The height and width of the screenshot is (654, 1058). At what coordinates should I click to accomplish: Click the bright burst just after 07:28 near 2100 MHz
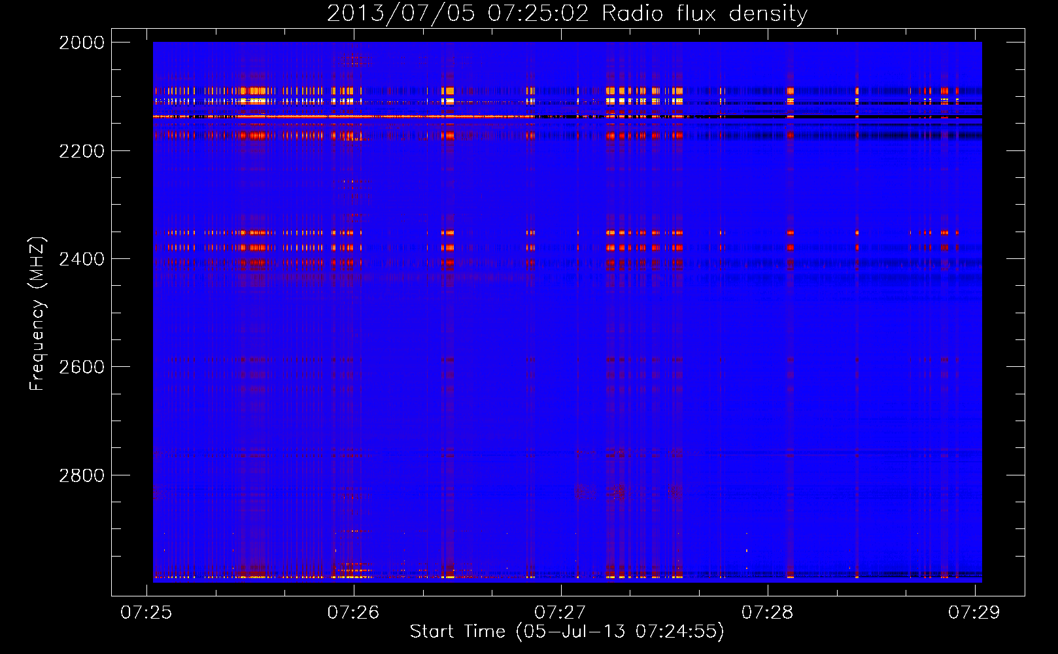click(x=790, y=92)
